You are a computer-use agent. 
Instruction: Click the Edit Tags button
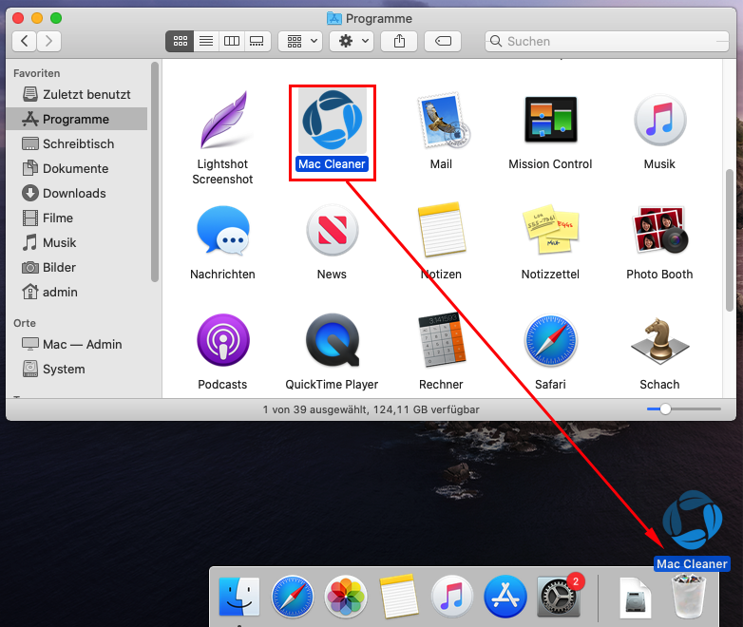[x=443, y=41]
